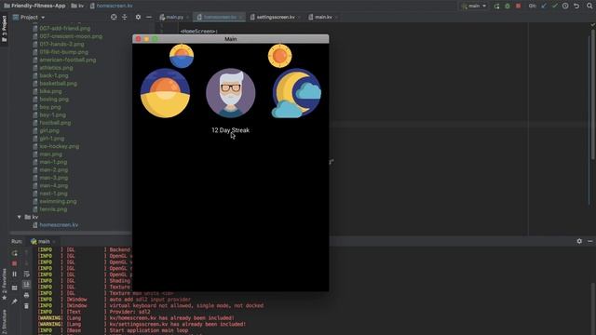Click the pin tab icon in Run panel

pos(15,301)
